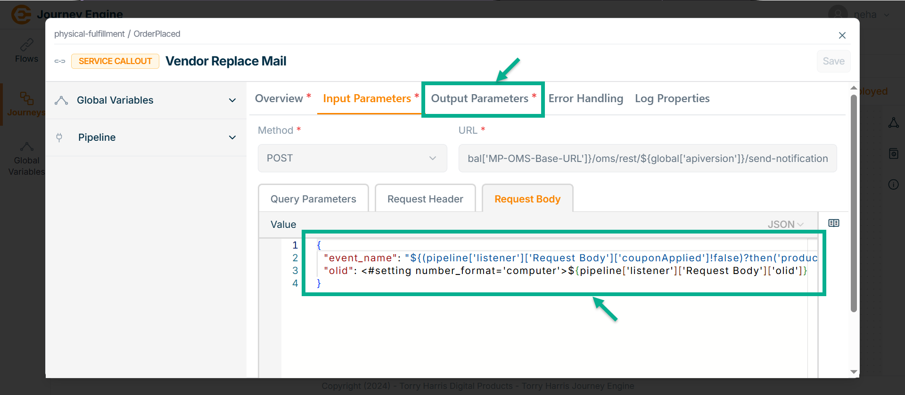Open the Method POST dropdown
The image size is (905, 395).
point(352,158)
